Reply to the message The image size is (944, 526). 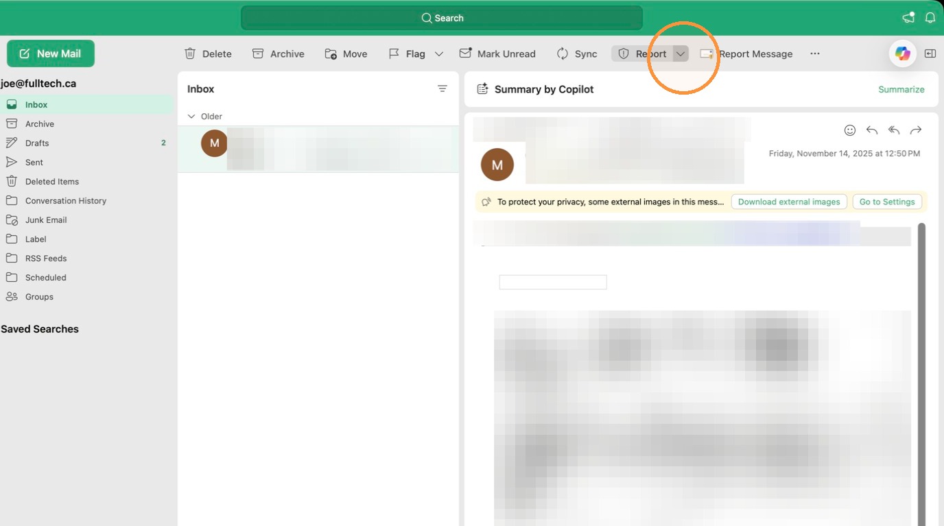872,130
